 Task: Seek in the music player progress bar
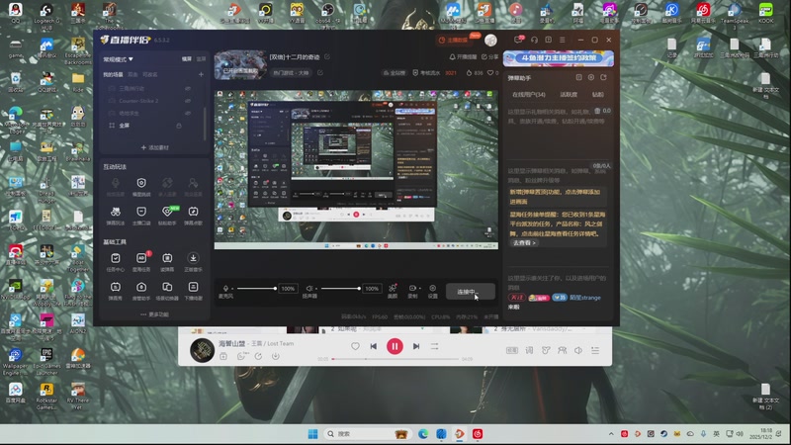pyautogui.click(x=395, y=359)
